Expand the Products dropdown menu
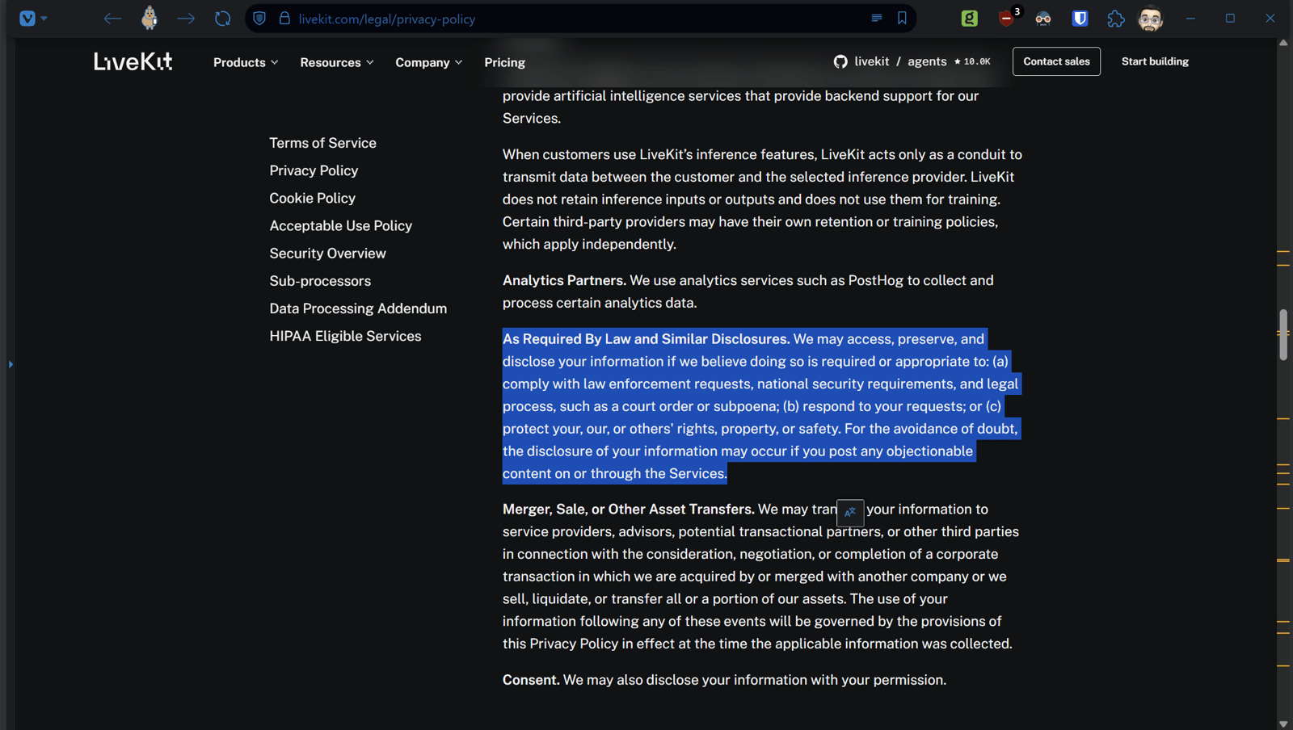This screenshot has height=730, width=1293. (x=246, y=62)
